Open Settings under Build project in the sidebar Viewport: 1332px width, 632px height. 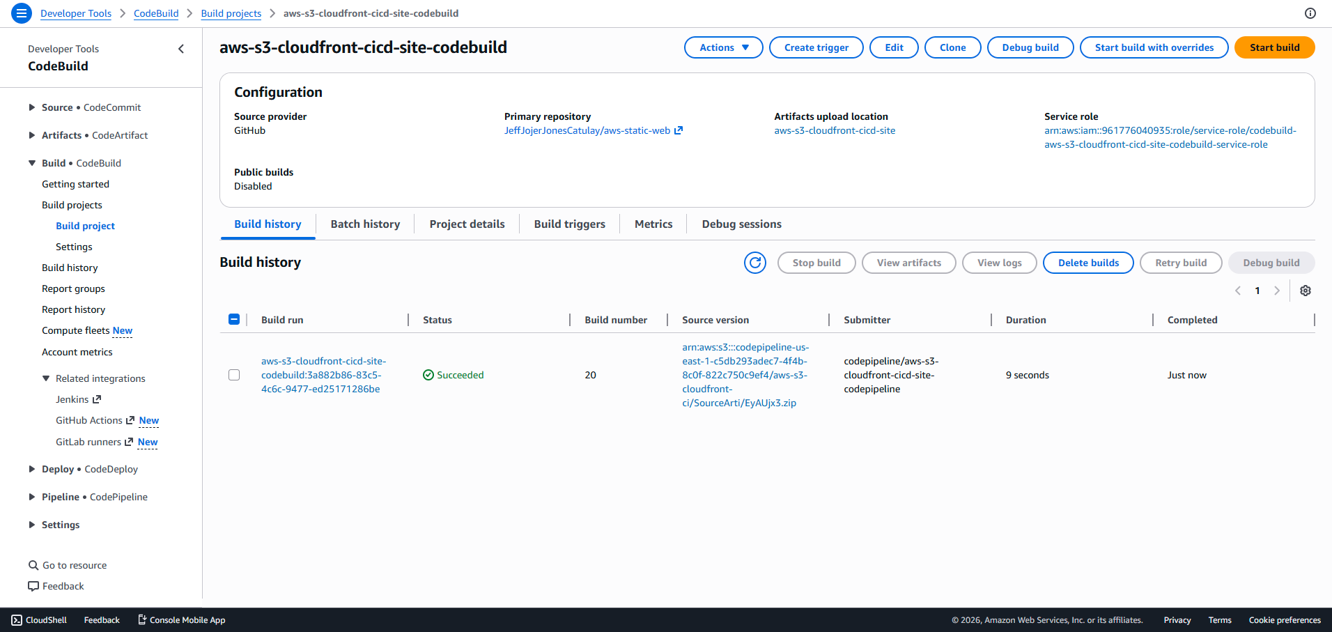coord(74,247)
